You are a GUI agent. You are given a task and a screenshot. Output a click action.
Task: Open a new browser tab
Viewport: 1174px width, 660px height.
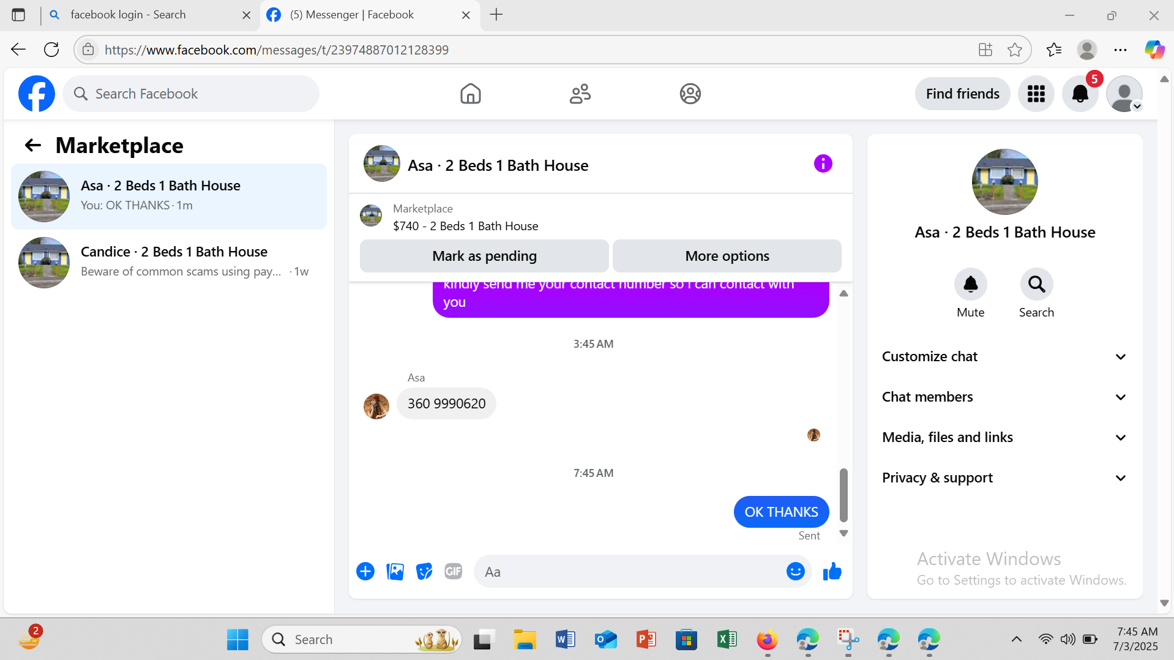(x=496, y=15)
